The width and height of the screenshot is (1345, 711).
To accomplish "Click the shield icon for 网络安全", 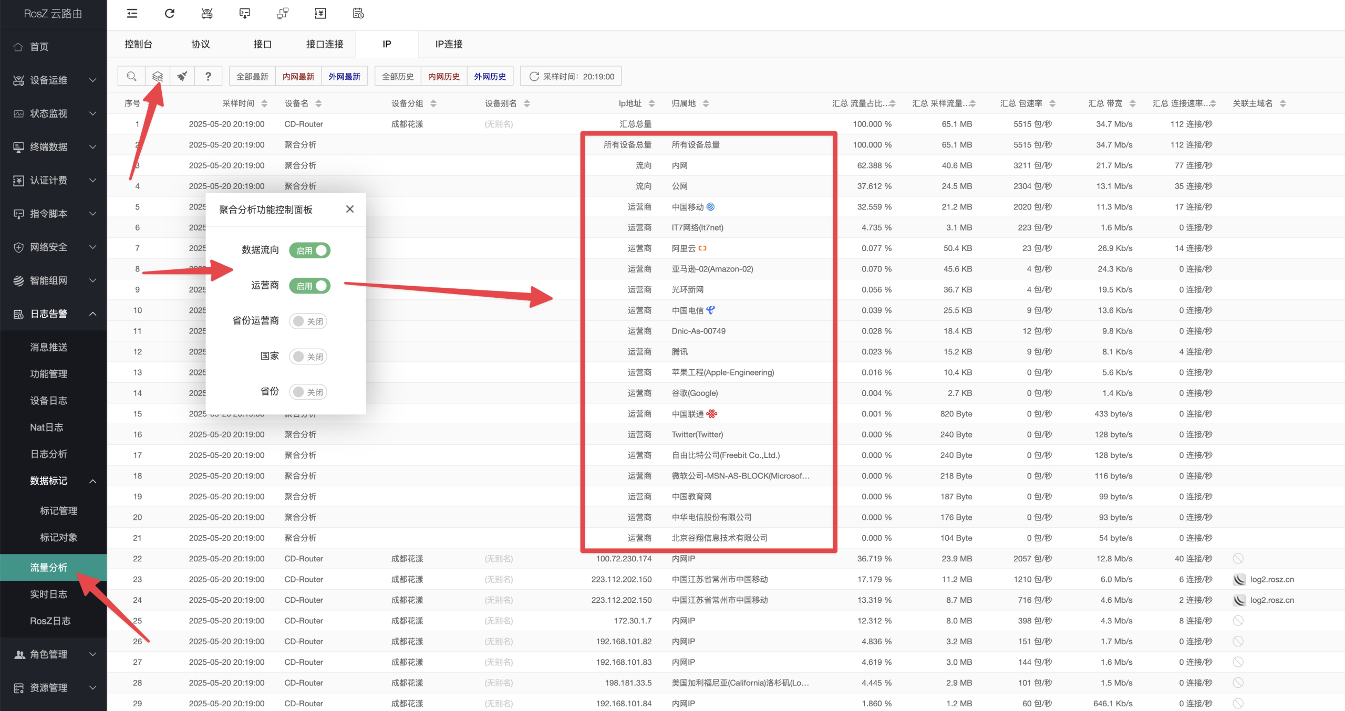I will click(x=18, y=247).
